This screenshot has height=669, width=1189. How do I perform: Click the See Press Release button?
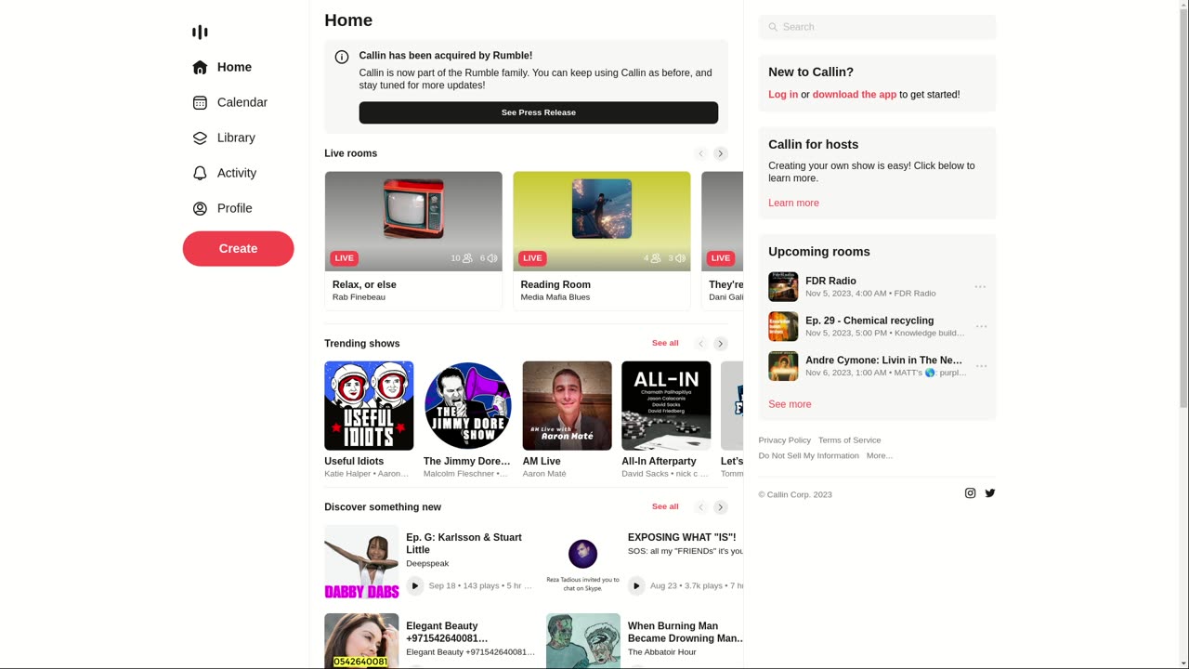point(539,112)
